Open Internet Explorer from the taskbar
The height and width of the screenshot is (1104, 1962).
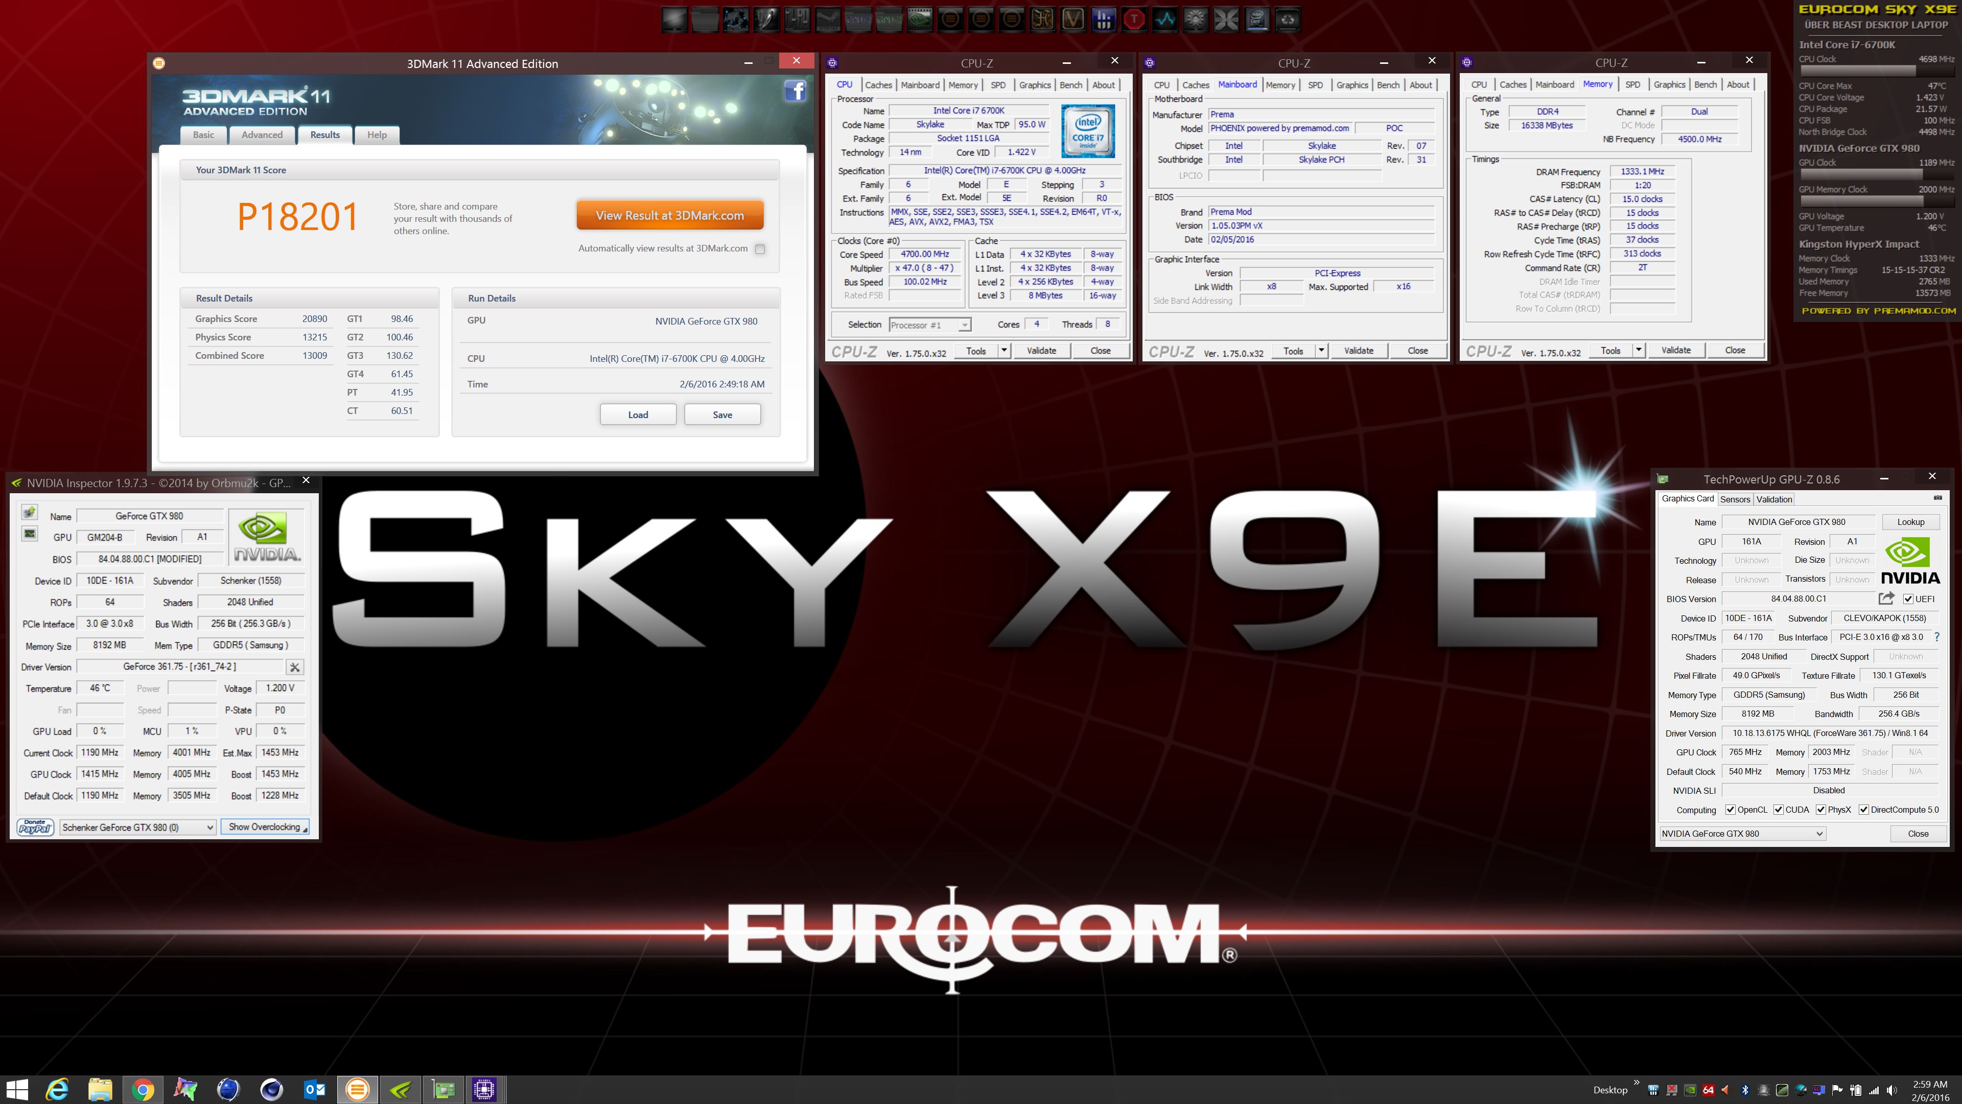[x=57, y=1090]
